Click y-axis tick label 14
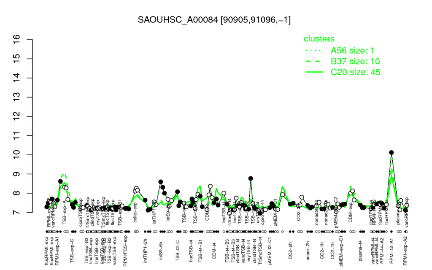 coord(16,78)
